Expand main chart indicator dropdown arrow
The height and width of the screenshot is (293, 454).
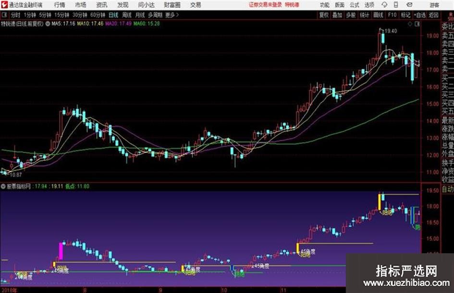point(48,24)
